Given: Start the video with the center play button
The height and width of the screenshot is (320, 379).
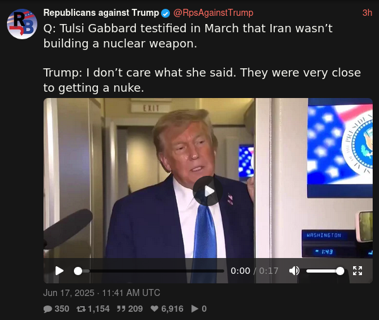Looking at the screenshot, I should (208, 191).
